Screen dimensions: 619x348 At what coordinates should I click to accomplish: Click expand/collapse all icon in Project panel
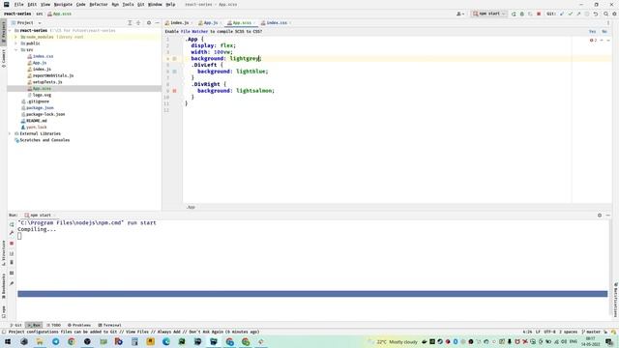point(138,23)
